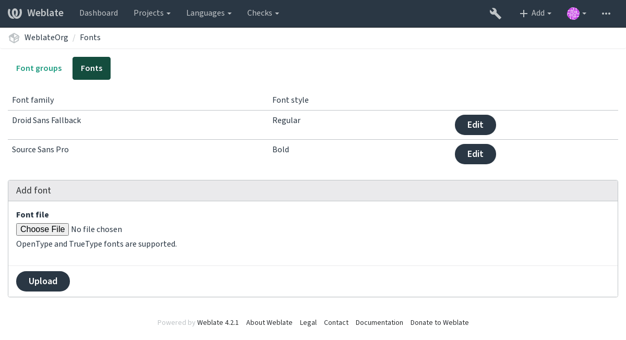Open the wrench management icon
Viewport: 626px width, 340px height.
[x=496, y=14]
